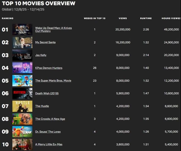Click The Croods: A New Age thumbnail

click(x=22, y=119)
